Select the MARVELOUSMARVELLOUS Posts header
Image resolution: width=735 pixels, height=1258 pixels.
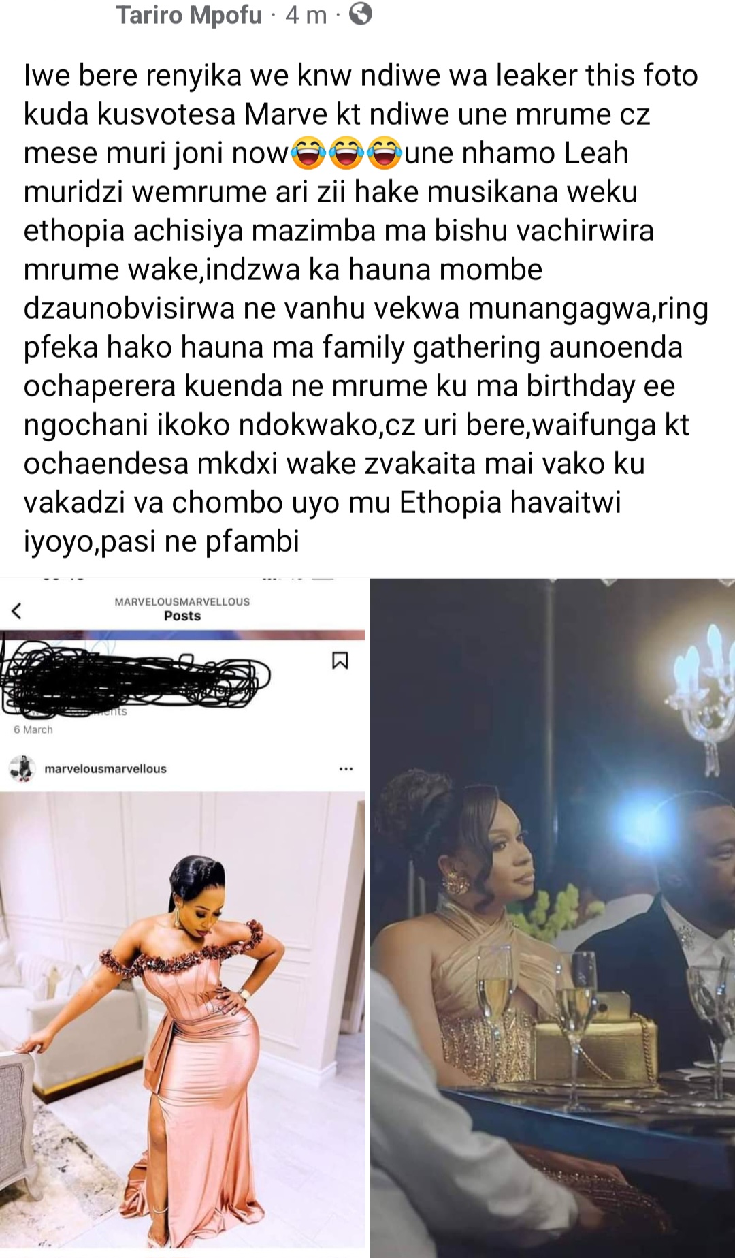[x=182, y=609]
